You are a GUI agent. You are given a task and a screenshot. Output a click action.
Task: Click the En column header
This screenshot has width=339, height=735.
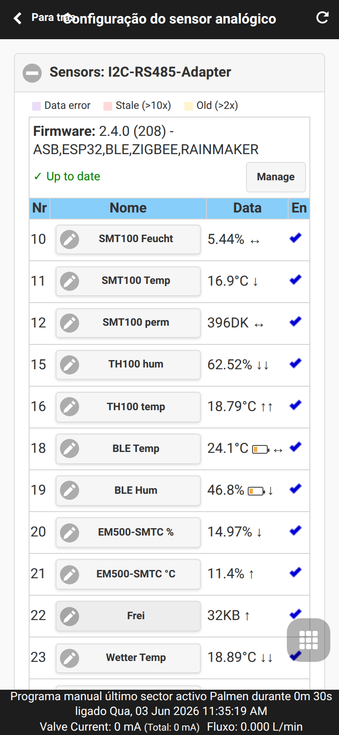(299, 208)
